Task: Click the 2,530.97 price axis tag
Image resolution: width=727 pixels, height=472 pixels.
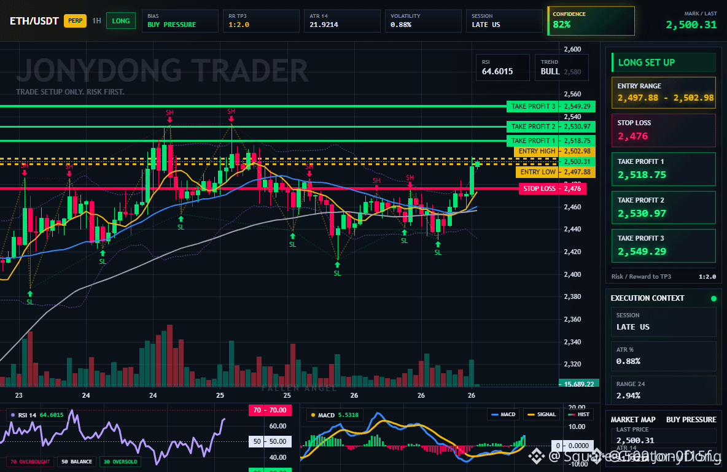Action: (x=577, y=126)
